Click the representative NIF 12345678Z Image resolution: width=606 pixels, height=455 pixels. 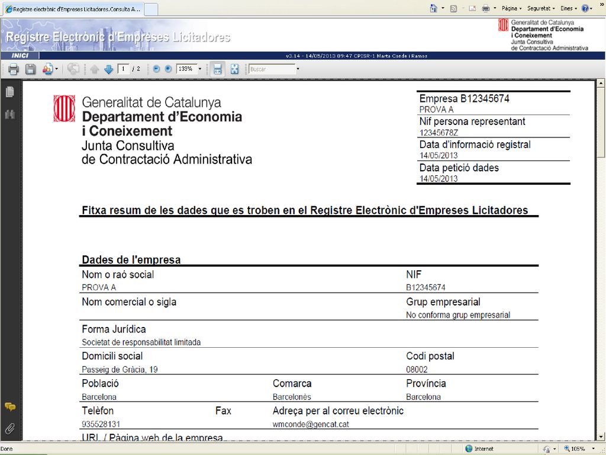(439, 133)
